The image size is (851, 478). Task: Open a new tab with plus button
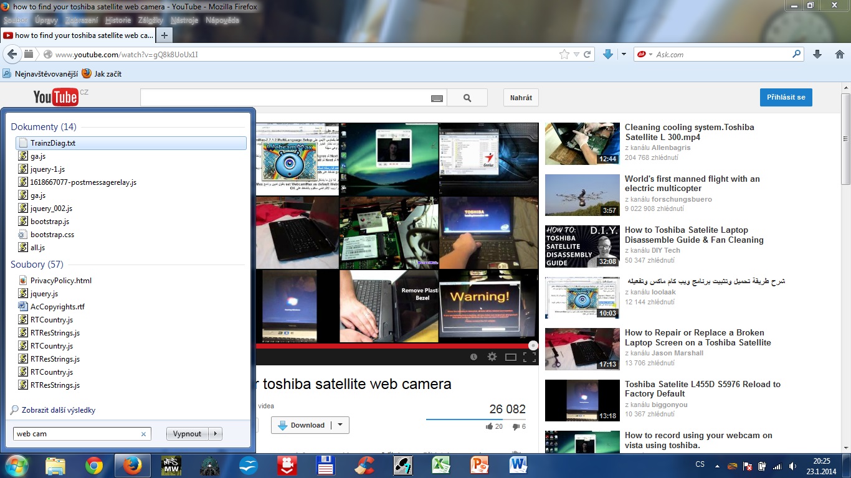tap(164, 35)
